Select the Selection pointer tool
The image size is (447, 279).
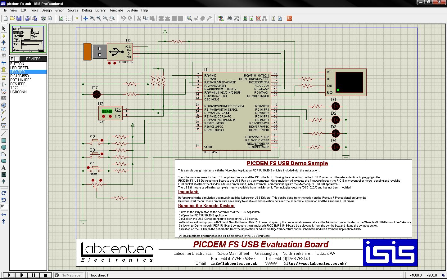click(x=4, y=29)
